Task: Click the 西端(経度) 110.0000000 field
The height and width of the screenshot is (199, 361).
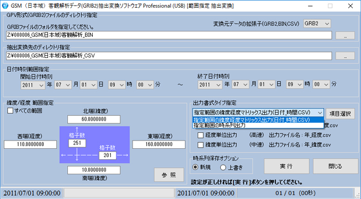Action: [x=30, y=144]
